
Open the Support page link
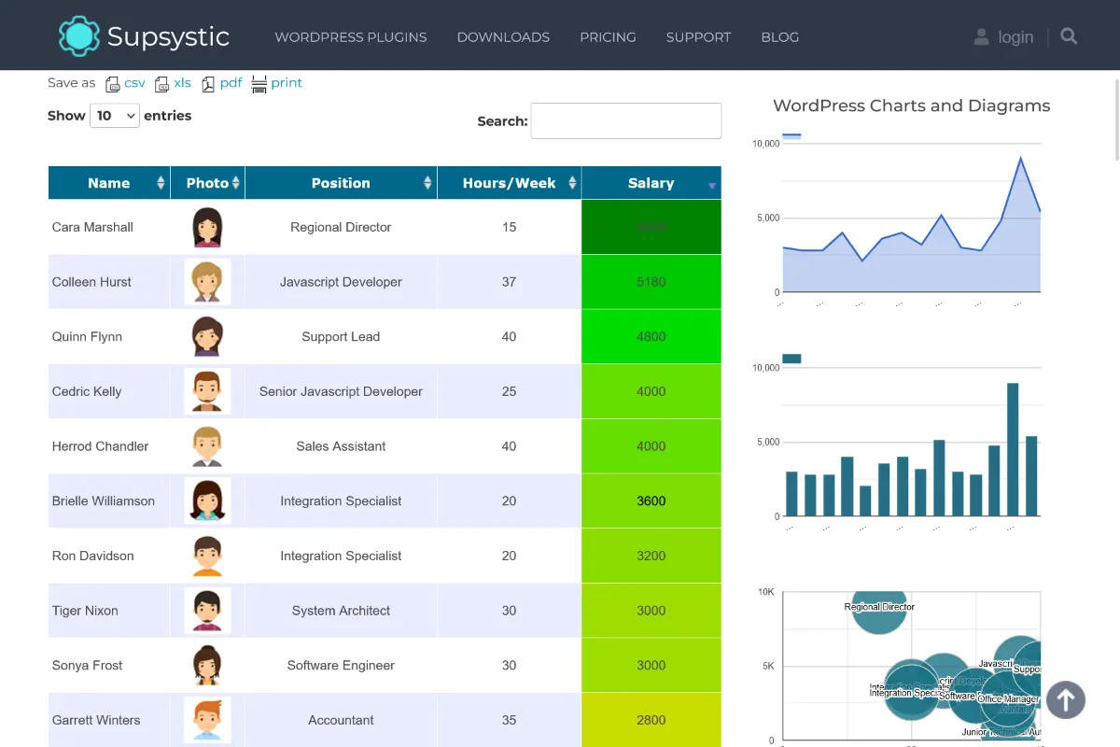[x=698, y=37]
